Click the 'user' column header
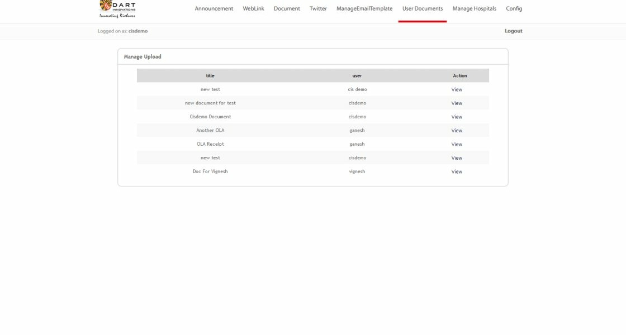 [x=357, y=75]
